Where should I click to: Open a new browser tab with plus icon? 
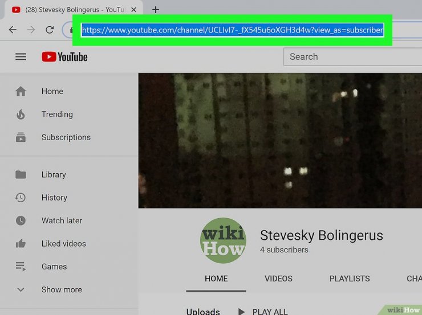coord(155,10)
